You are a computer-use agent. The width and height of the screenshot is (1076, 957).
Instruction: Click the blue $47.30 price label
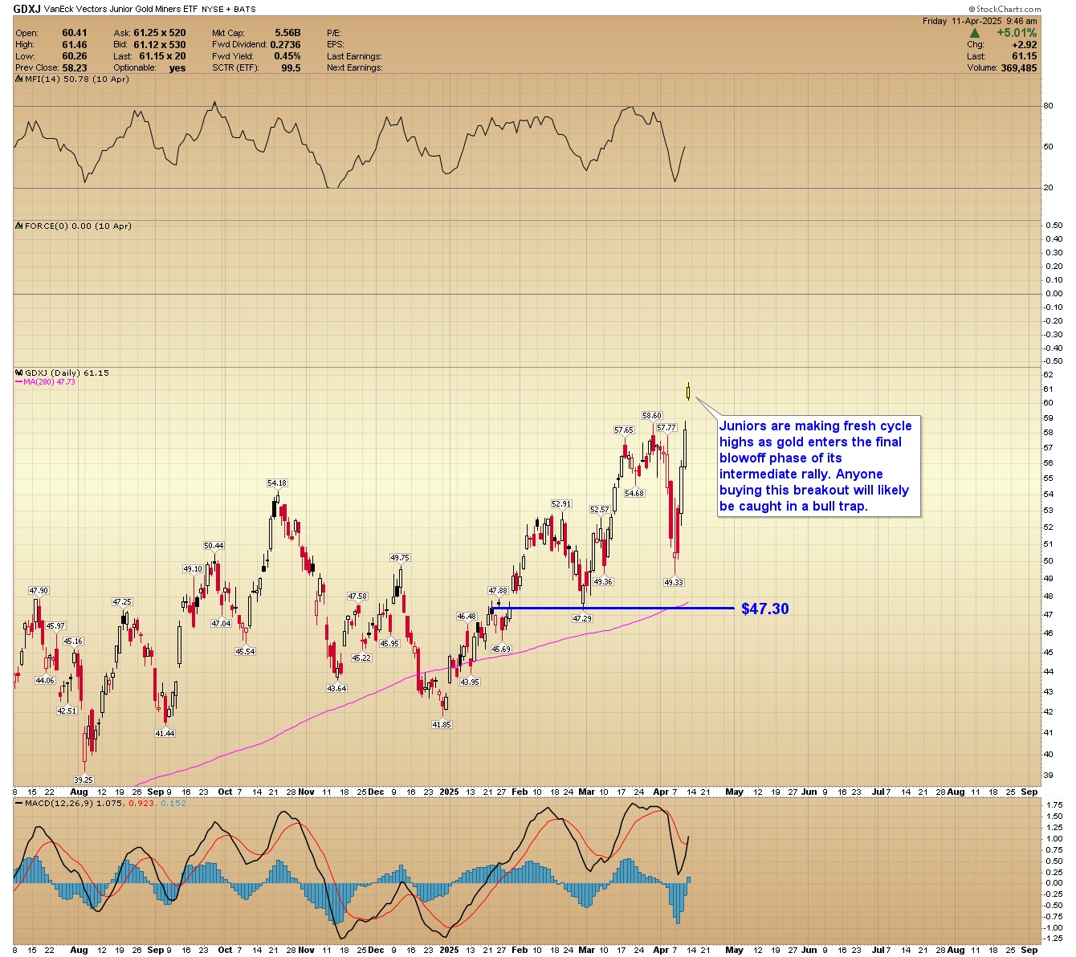(x=765, y=609)
